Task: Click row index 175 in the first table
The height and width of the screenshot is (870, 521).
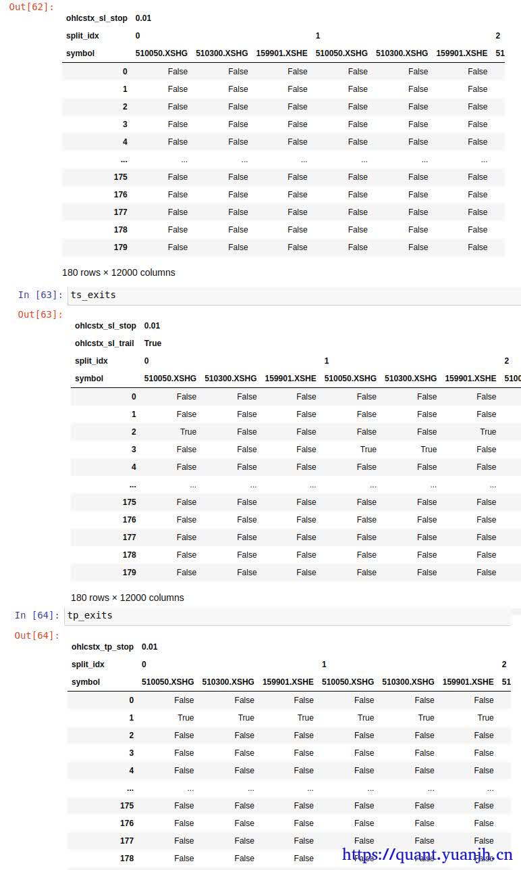Action: pos(120,177)
